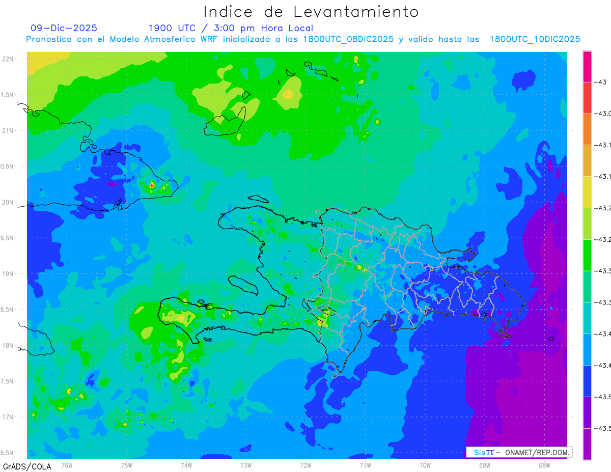Click the "18N" latitude label
611x472 pixels.
[9, 345]
